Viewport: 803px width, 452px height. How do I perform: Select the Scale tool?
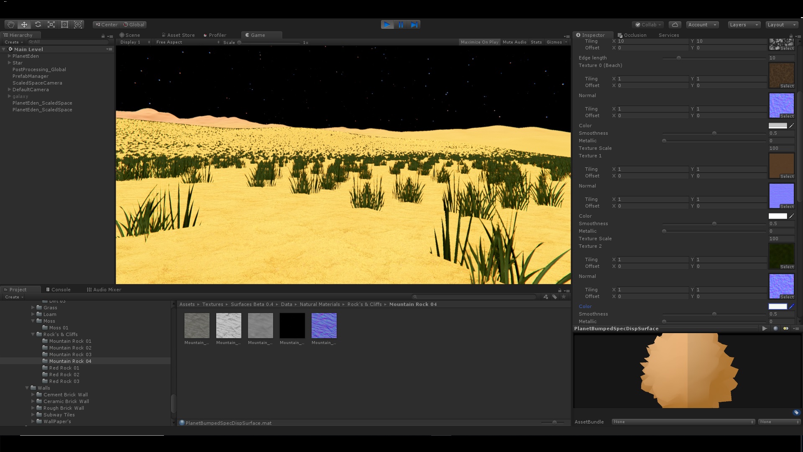[51, 24]
